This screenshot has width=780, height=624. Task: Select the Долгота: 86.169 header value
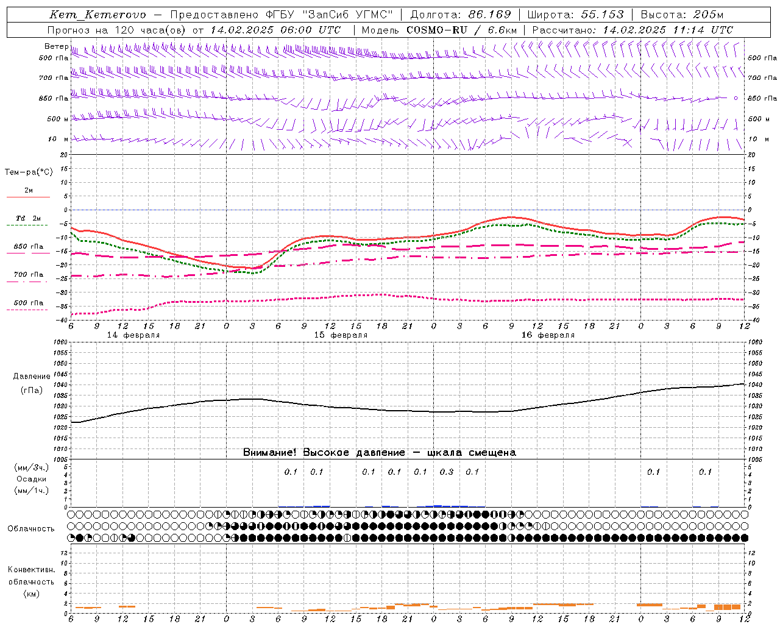pyautogui.click(x=461, y=15)
